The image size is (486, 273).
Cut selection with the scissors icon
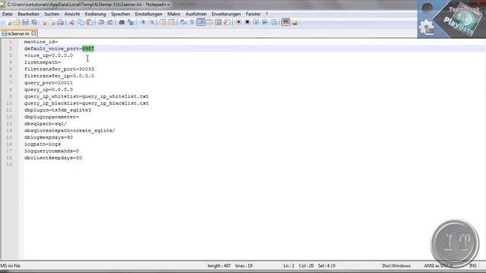pos(71,22)
